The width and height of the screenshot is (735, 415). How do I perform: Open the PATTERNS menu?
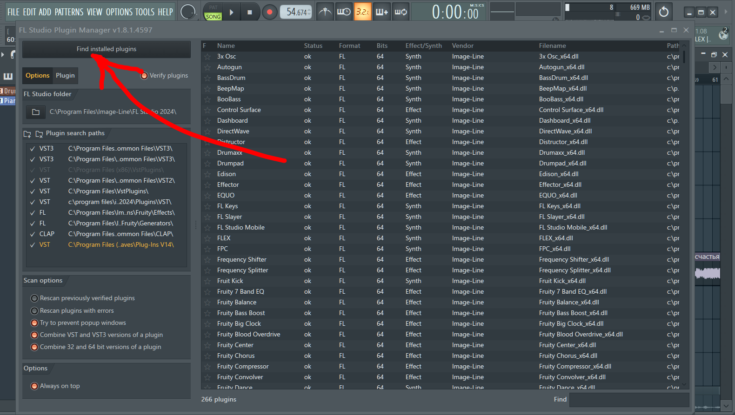[x=69, y=12]
